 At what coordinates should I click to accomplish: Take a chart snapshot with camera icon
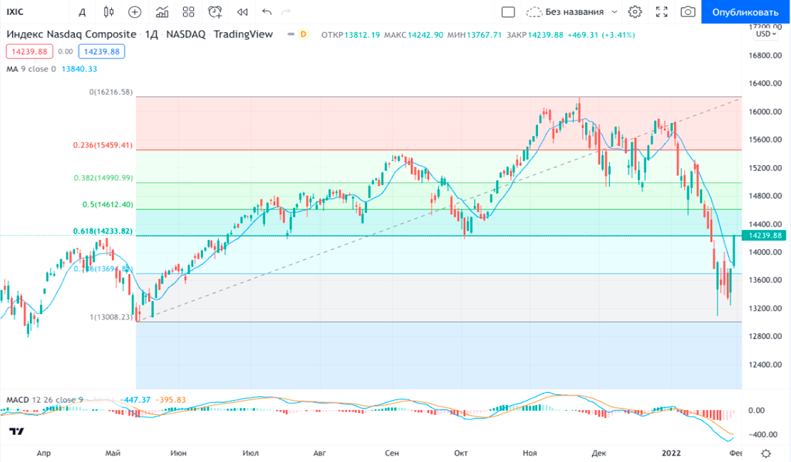pos(688,12)
